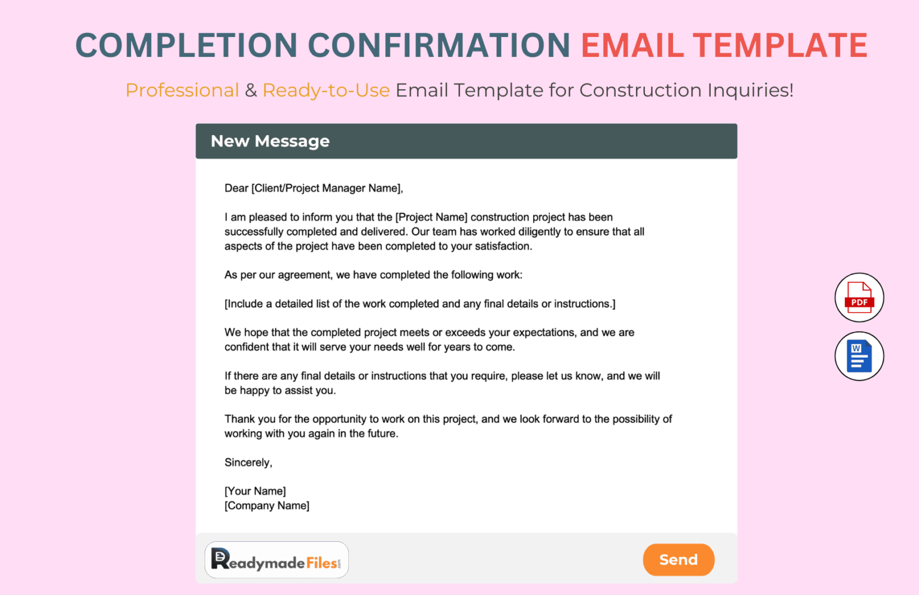Click the 'I am pleased to inform you' paragraph
This screenshot has height=595, width=919.
coord(434,231)
